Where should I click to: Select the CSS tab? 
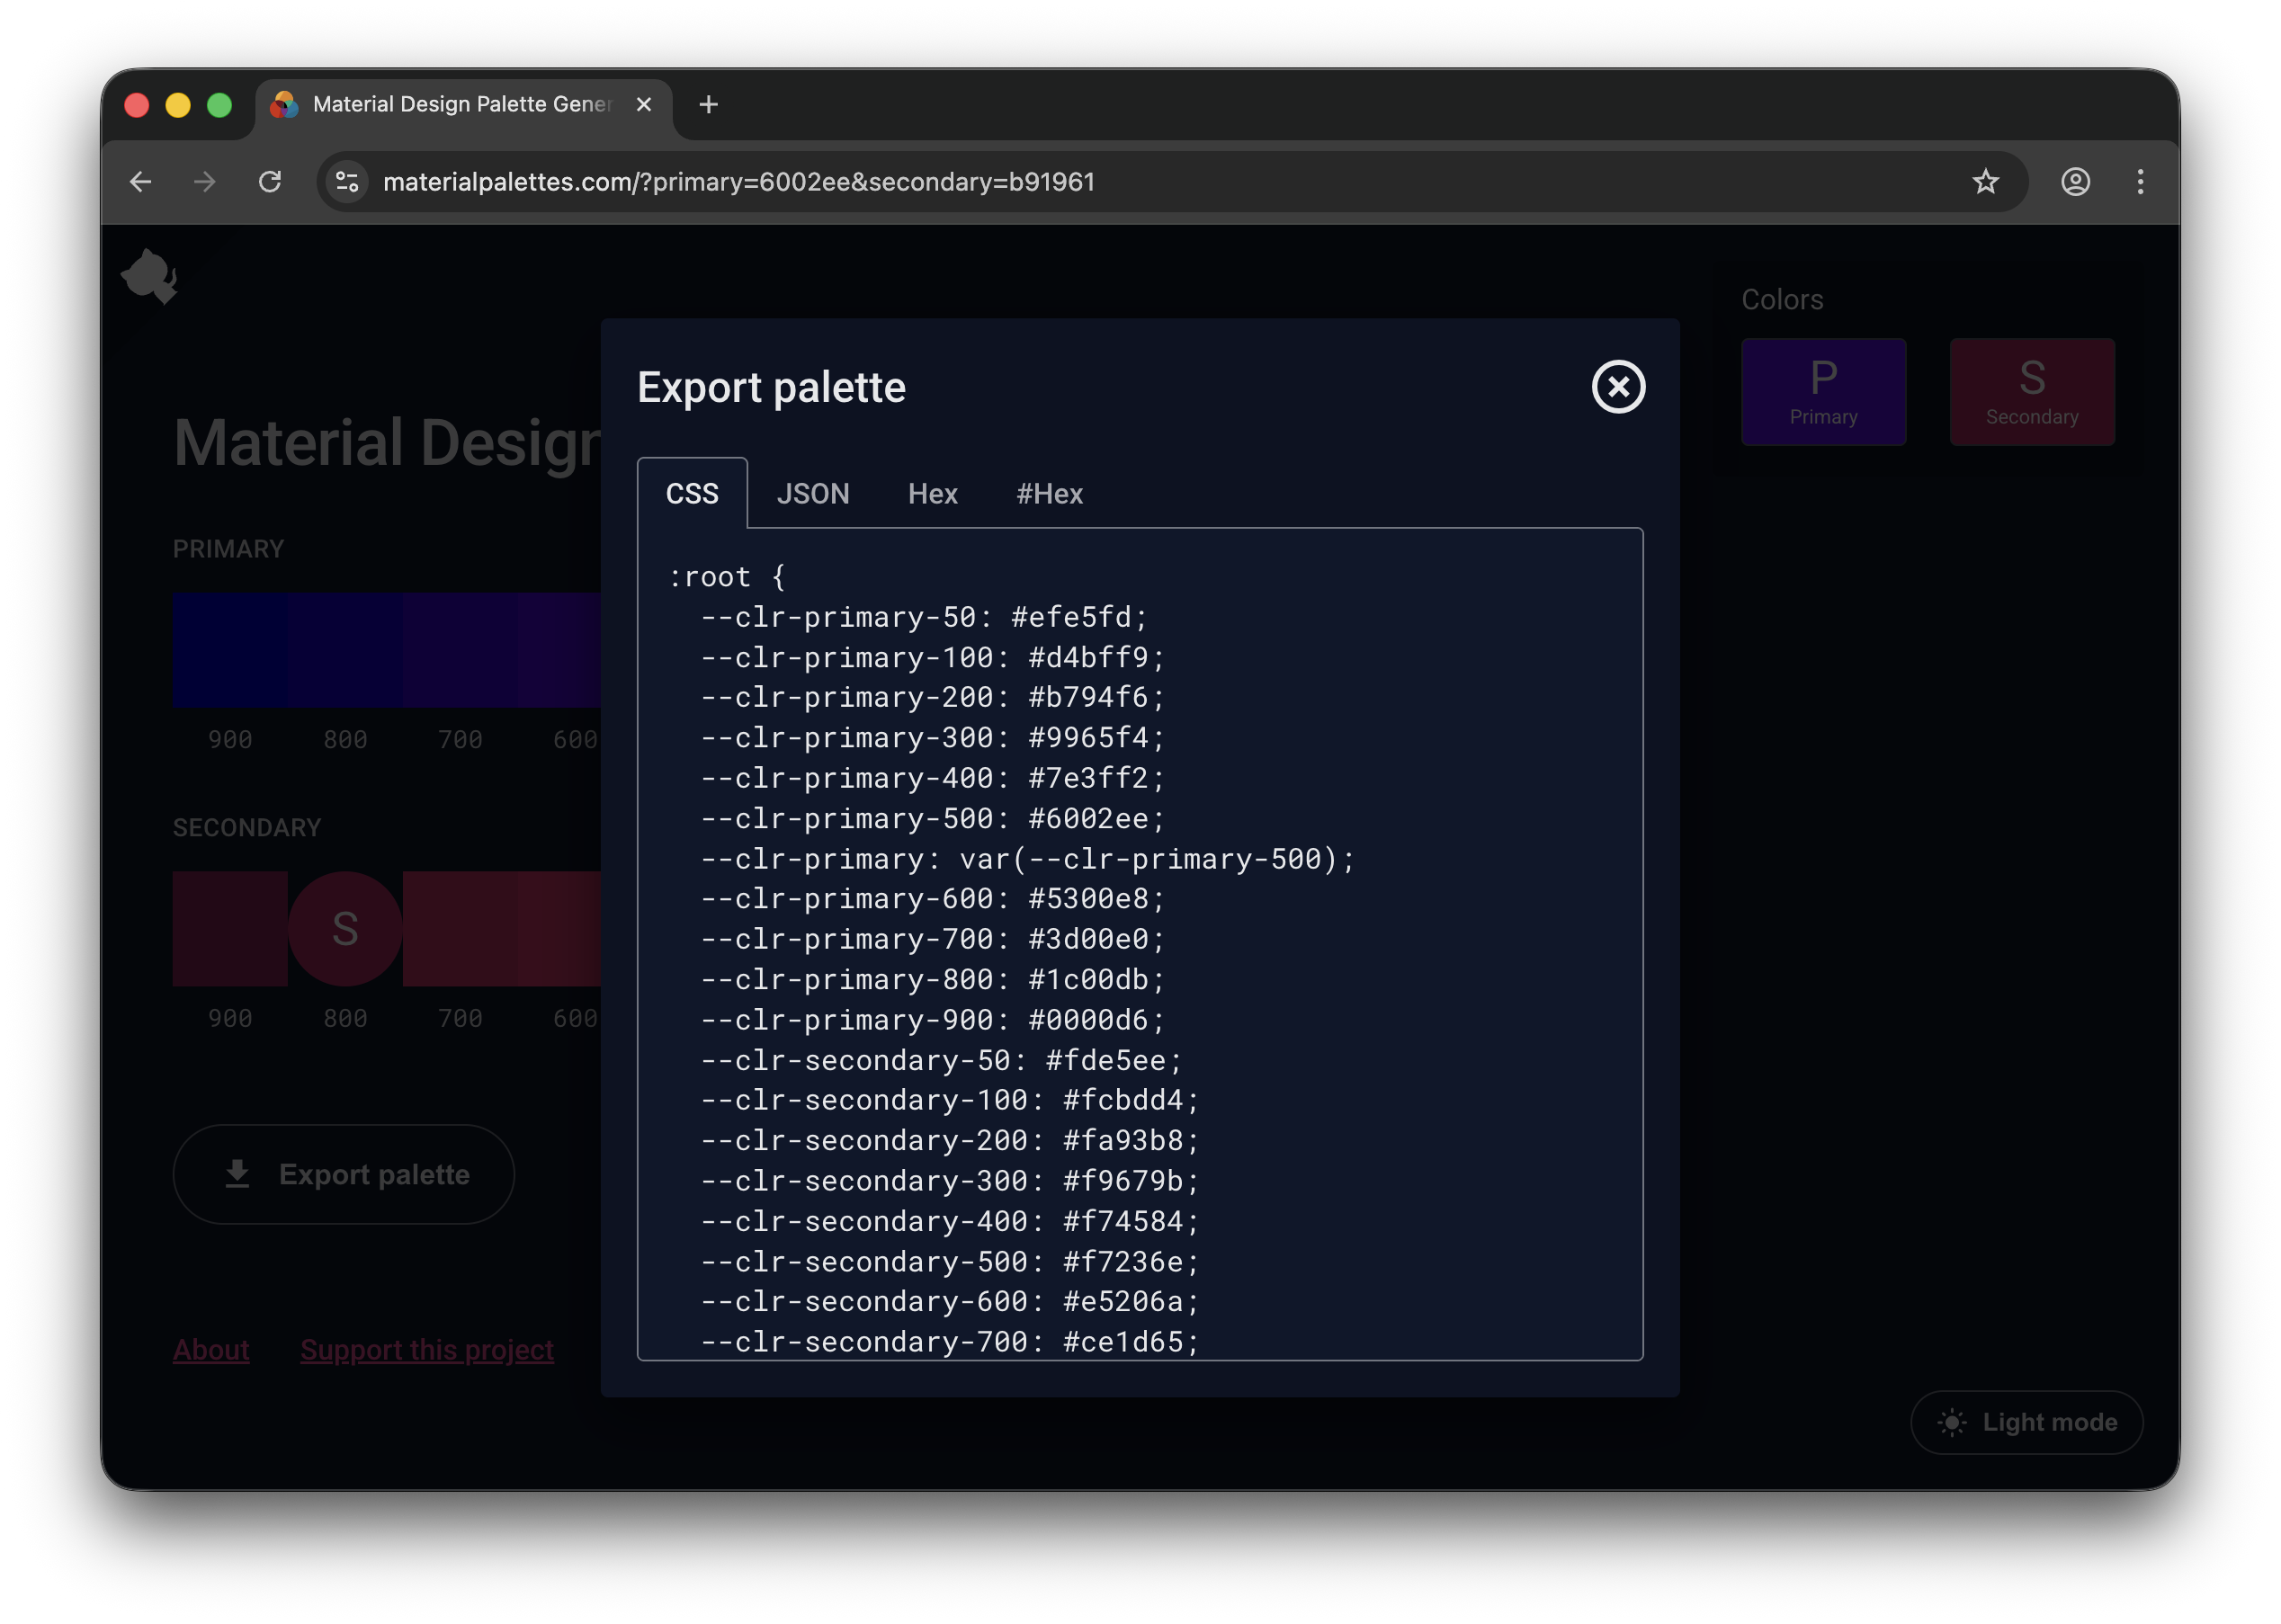pyautogui.click(x=692, y=492)
